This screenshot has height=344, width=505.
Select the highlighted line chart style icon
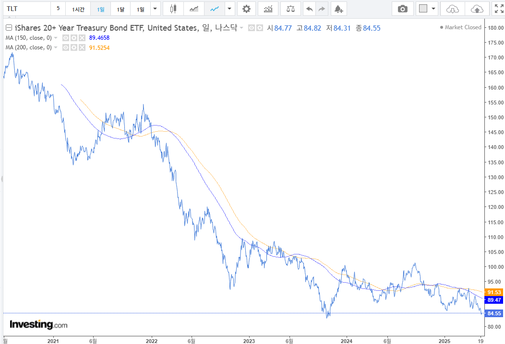215,9
